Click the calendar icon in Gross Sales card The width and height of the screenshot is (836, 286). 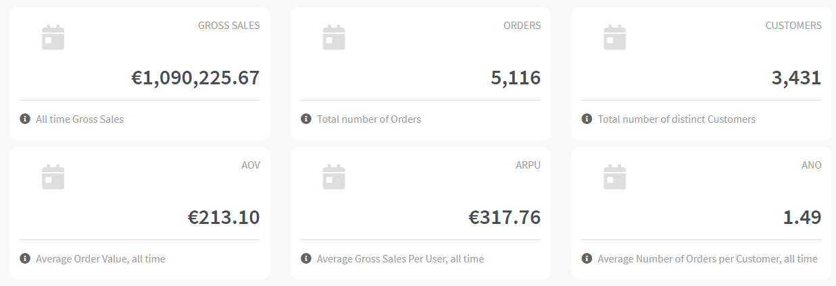(x=53, y=37)
